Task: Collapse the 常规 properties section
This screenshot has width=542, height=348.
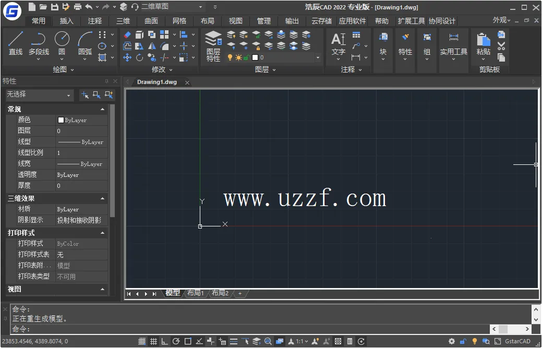Action: click(102, 109)
